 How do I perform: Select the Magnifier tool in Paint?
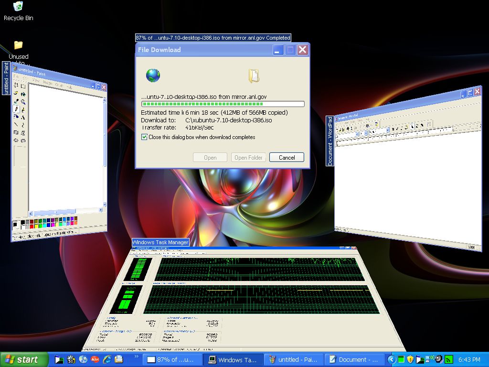tap(23, 102)
